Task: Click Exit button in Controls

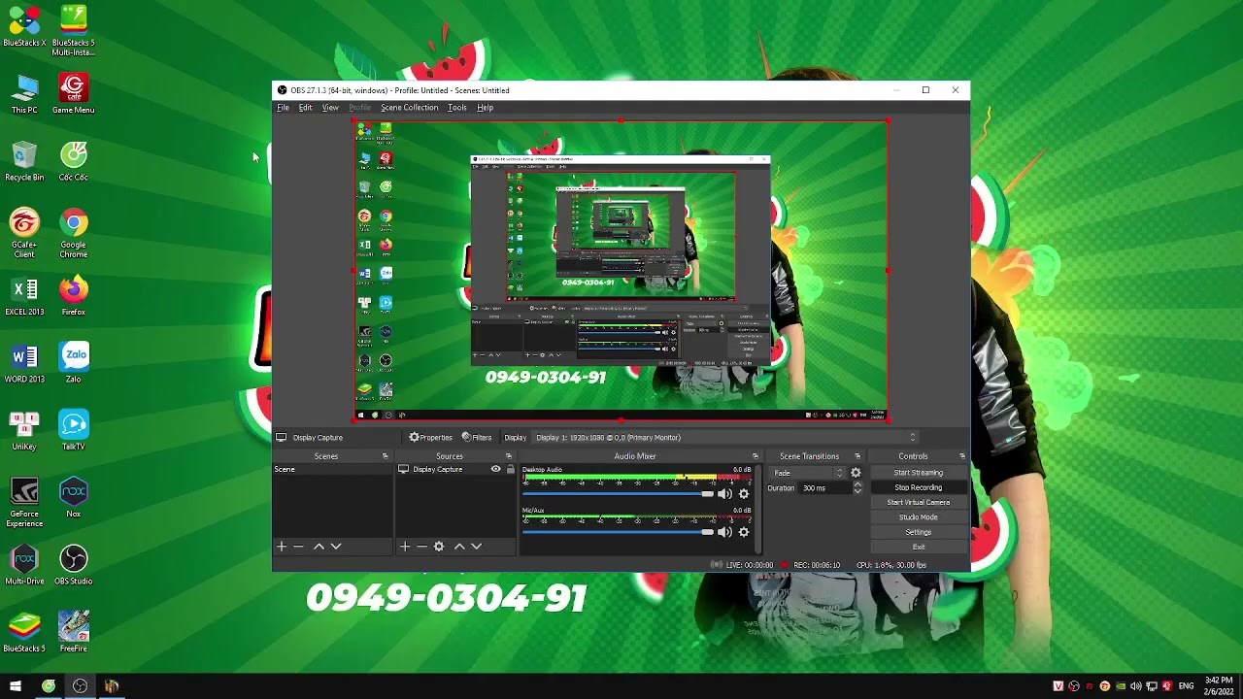Action: 918,547
